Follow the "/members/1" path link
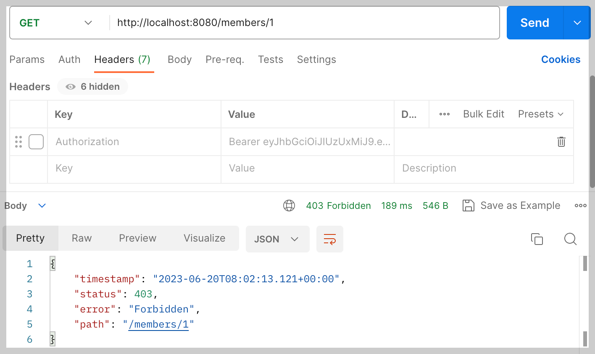Viewport: 595px width, 354px height. pos(158,324)
